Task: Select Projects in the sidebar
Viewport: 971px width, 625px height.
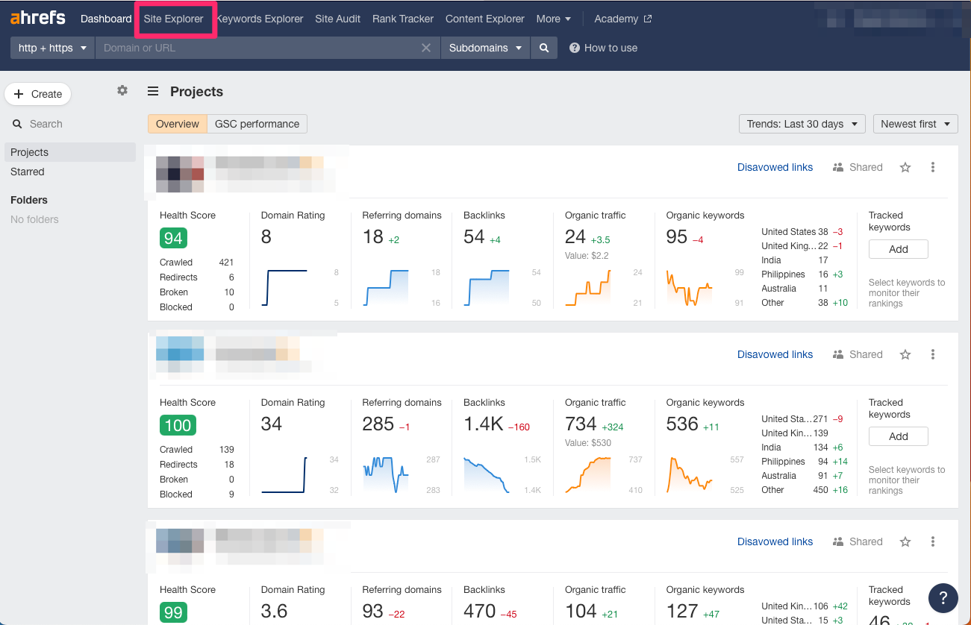Action: click(x=70, y=152)
